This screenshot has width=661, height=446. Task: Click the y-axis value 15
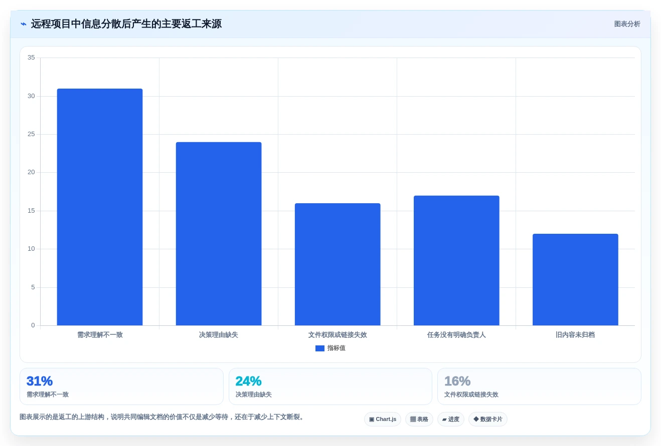[x=31, y=211]
